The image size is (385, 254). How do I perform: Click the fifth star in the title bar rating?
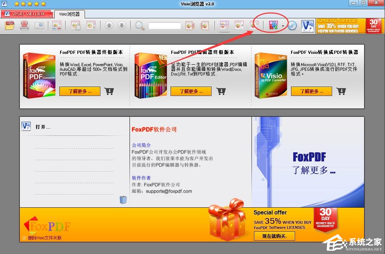click(x=44, y=4)
